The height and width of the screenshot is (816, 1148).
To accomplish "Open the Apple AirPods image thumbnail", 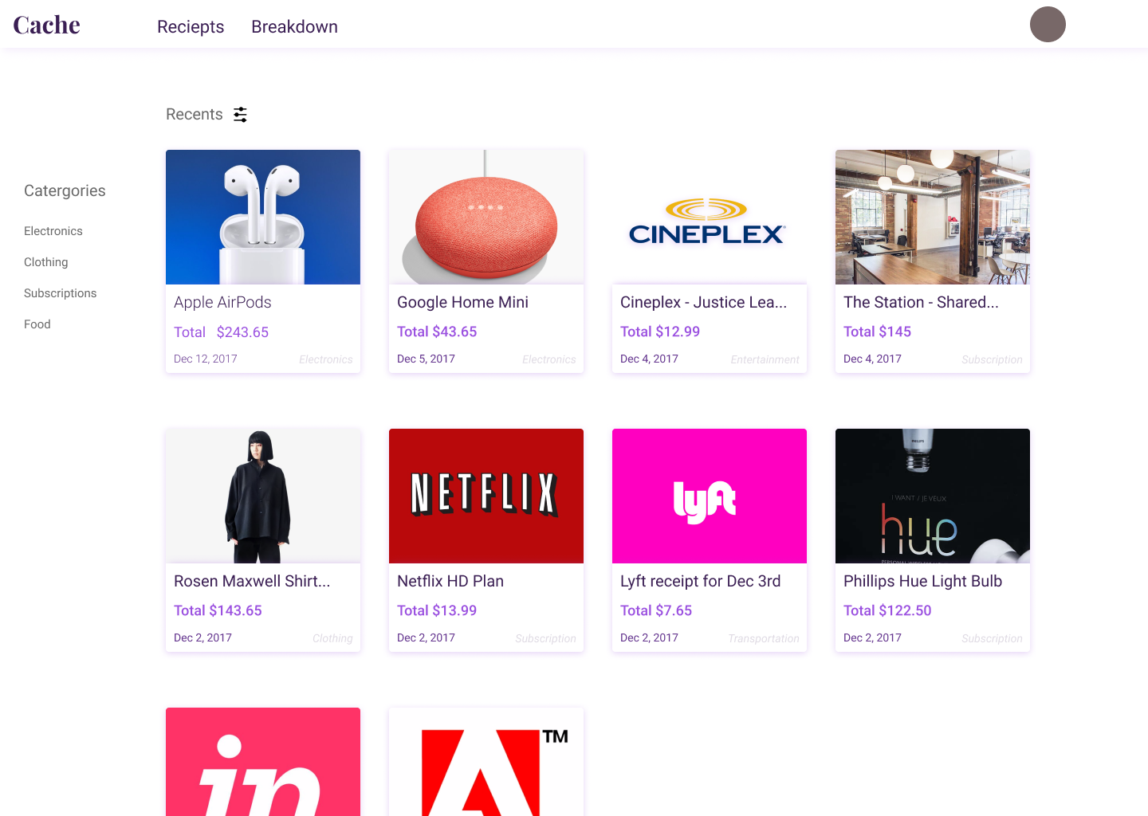I will pos(263,217).
